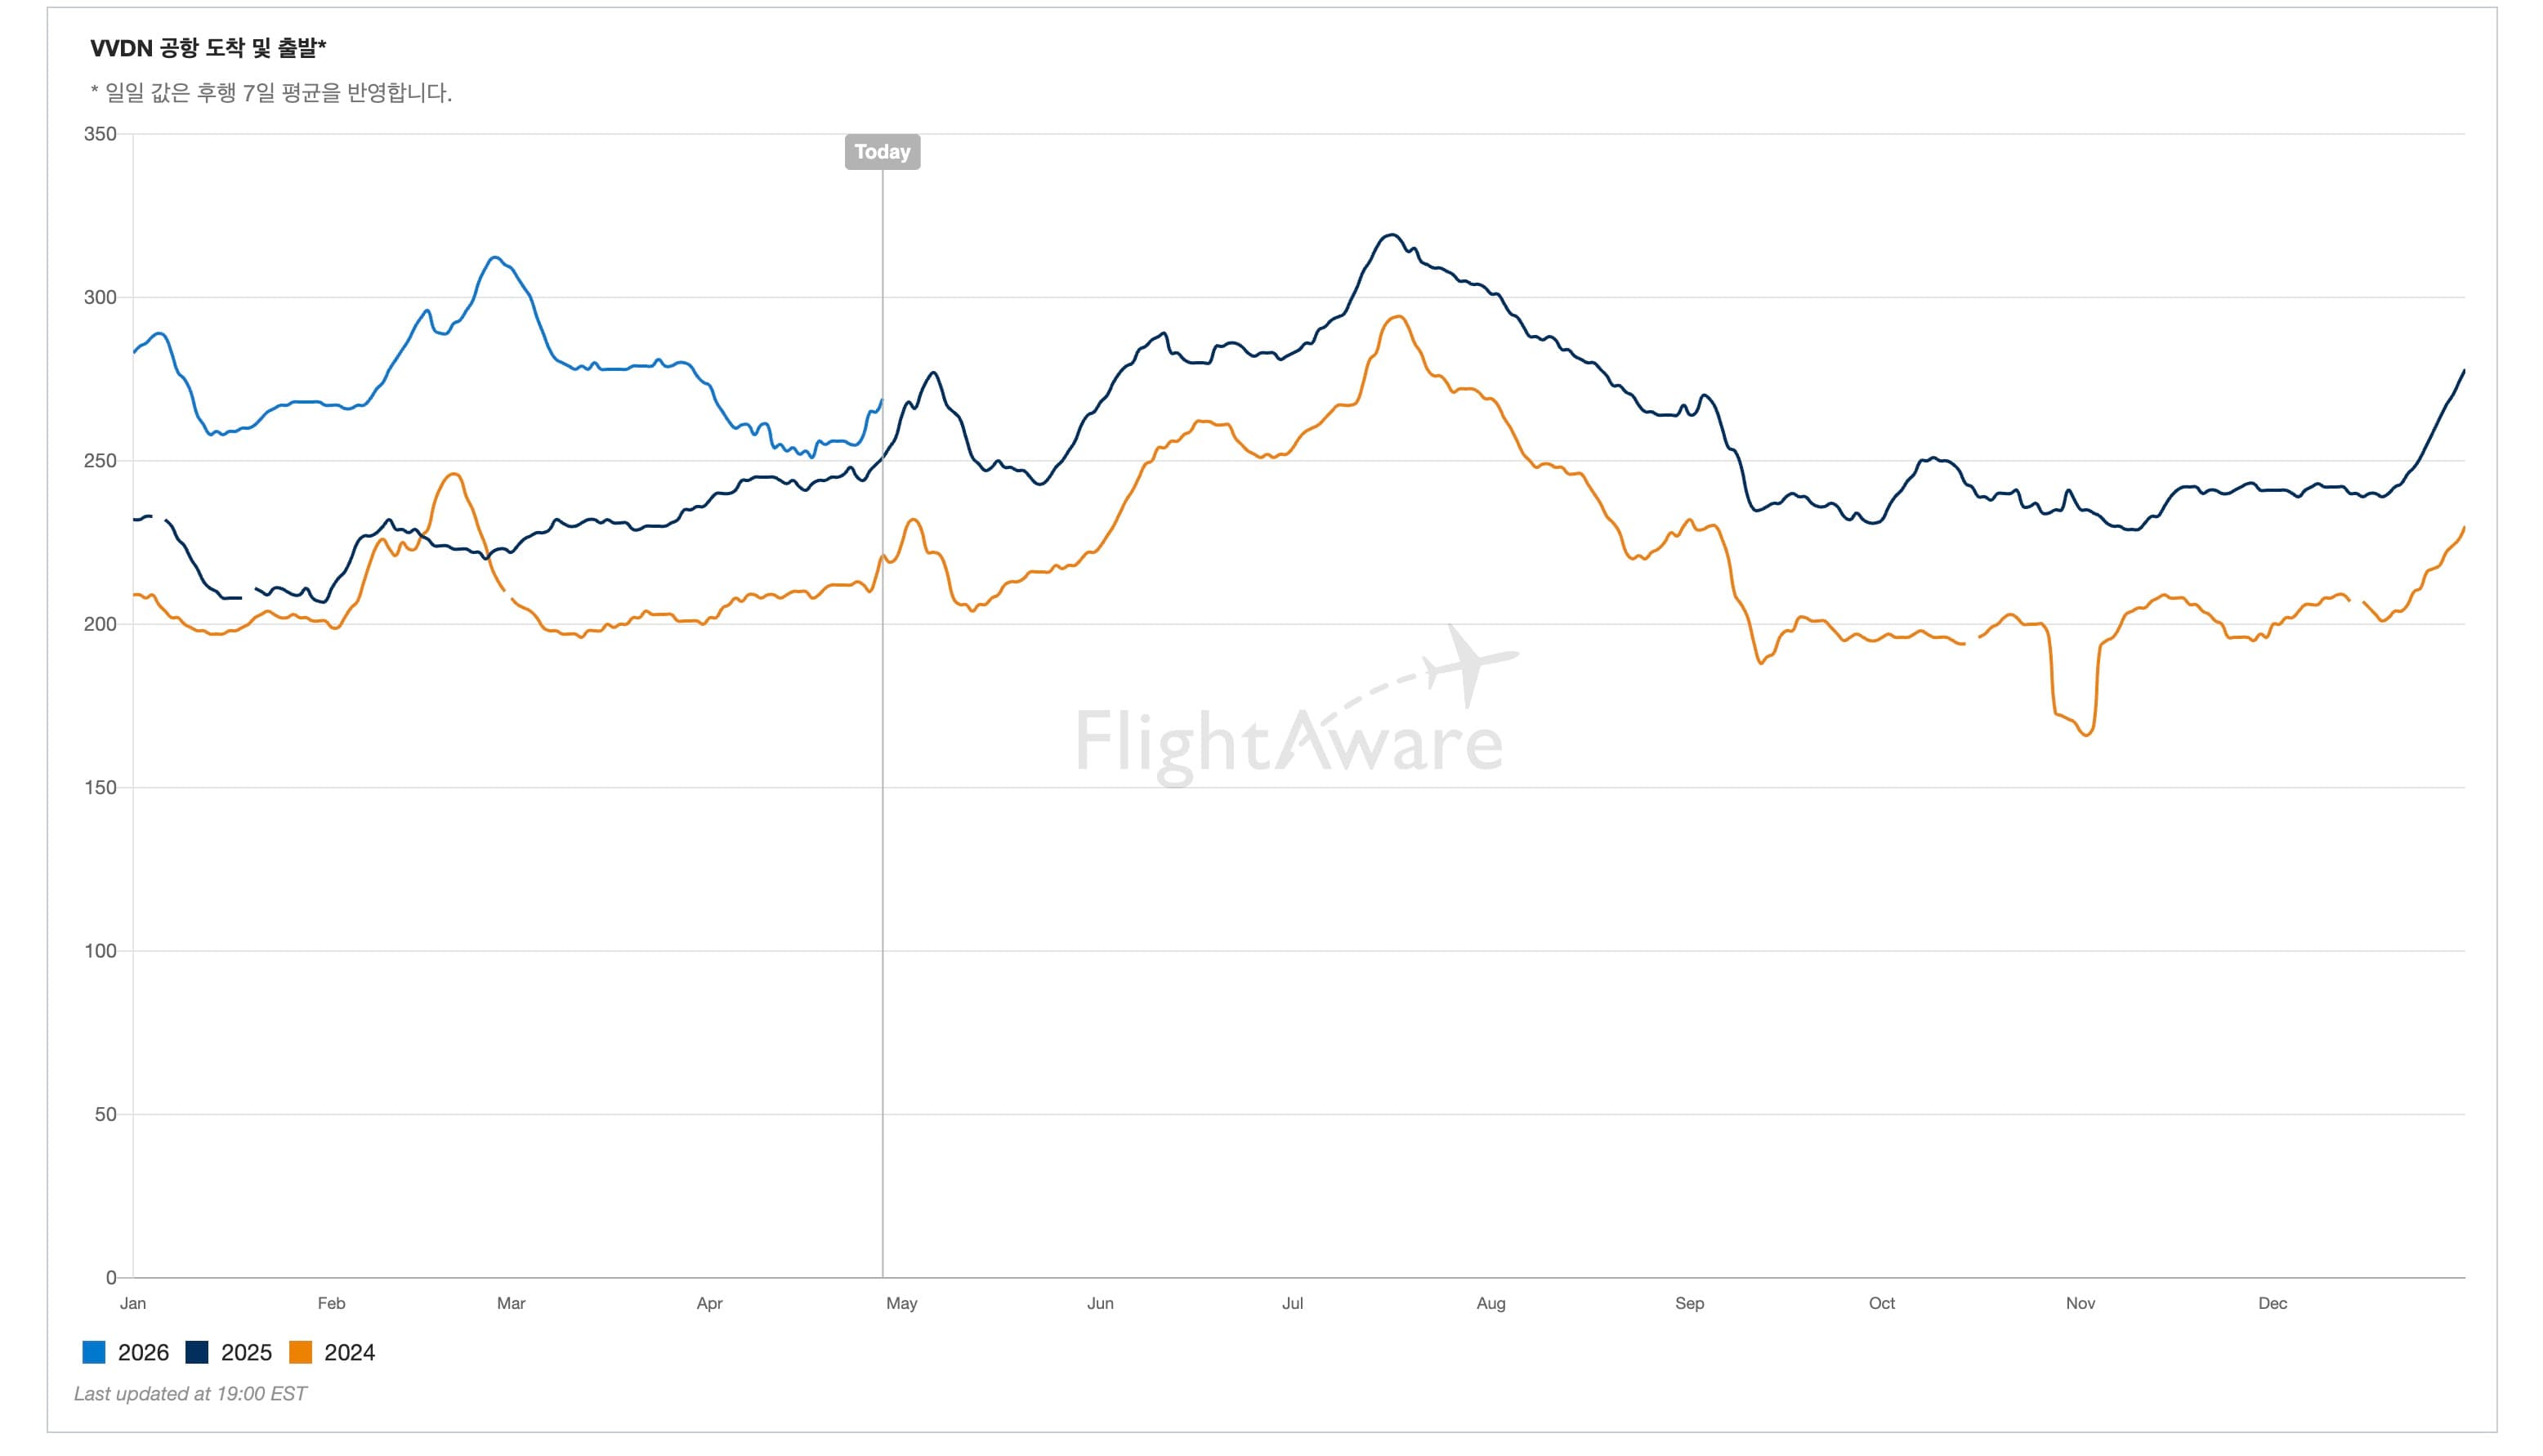
Task: Click the Oct label on the x-axis
Action: (1881, 1303)
